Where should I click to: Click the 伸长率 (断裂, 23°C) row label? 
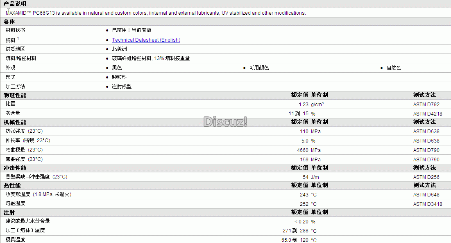pyautogui.click(x=28, y=140)
